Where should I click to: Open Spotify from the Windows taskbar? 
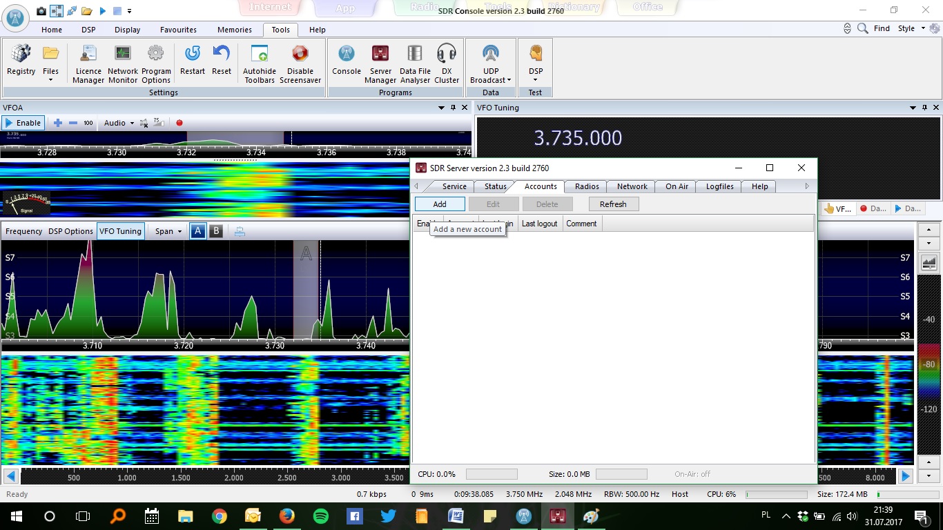pos(321,516)
